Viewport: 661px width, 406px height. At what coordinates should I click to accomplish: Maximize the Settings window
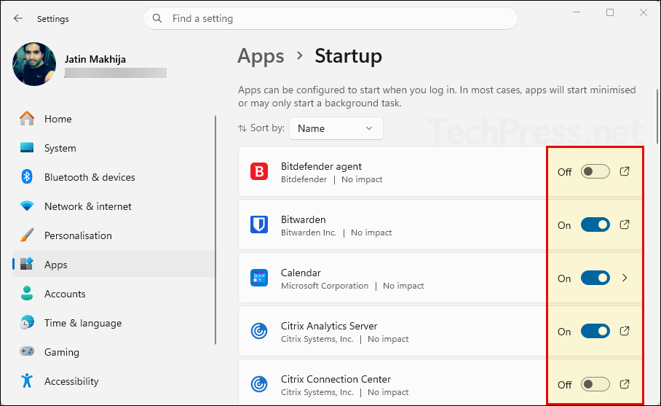[x=609, y=12]
